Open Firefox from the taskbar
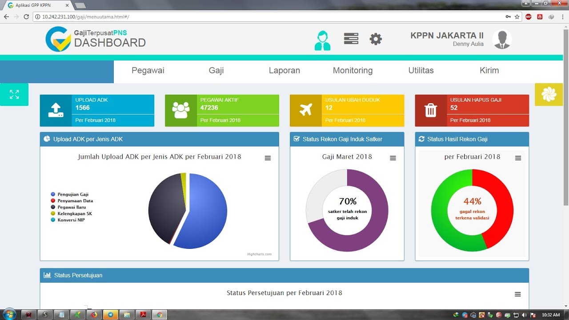Screen dimensions: 569x320 (94, 315)
